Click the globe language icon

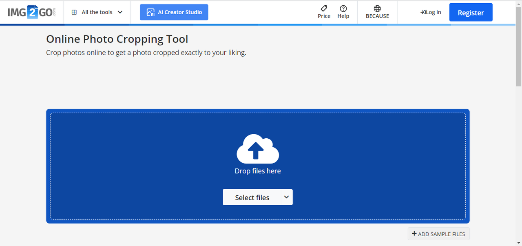(377, 9)
